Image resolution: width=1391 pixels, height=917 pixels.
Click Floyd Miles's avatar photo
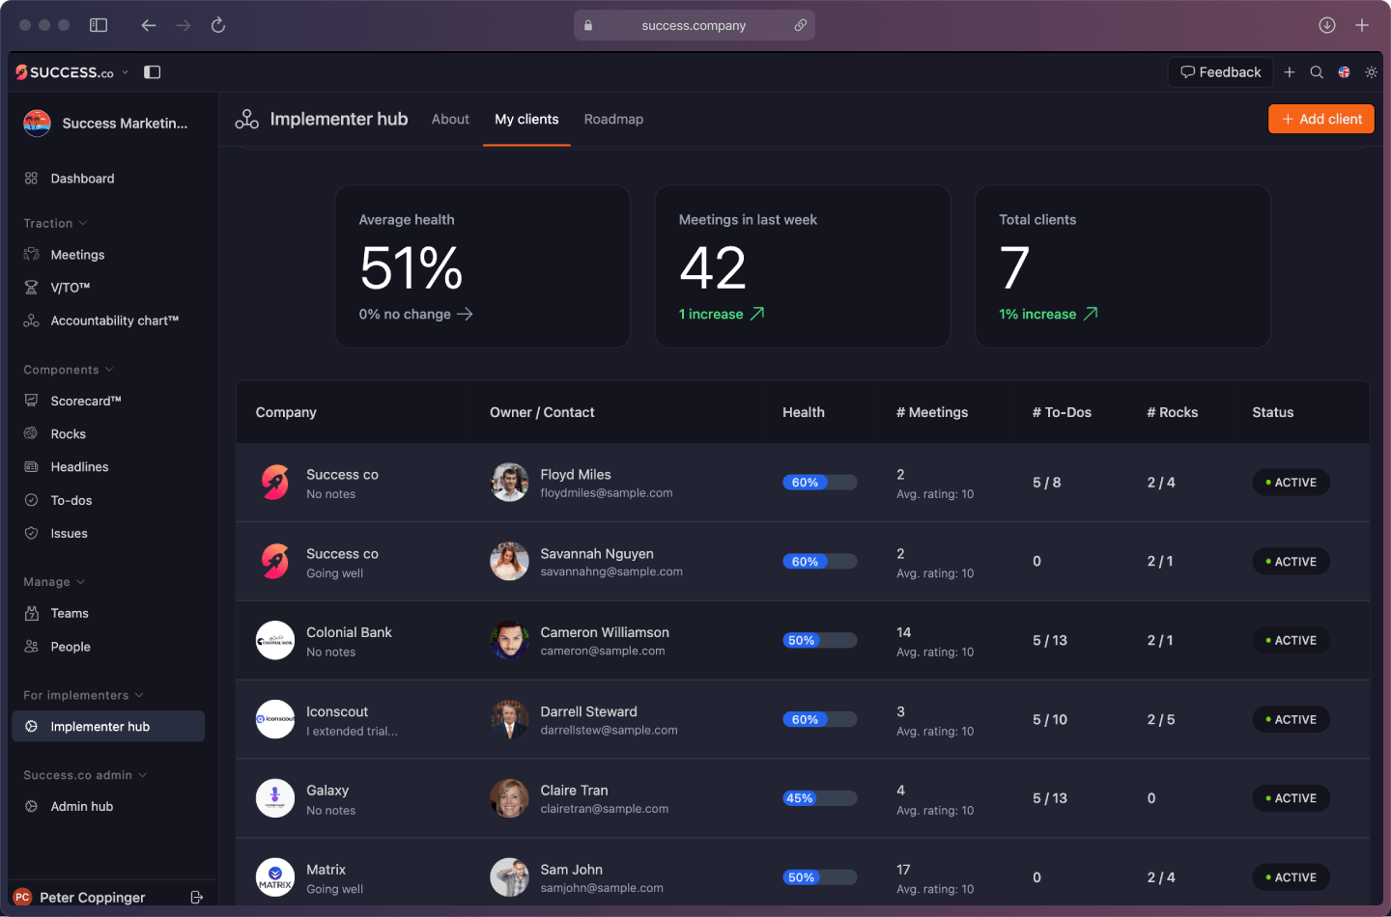tap(509, 483)
